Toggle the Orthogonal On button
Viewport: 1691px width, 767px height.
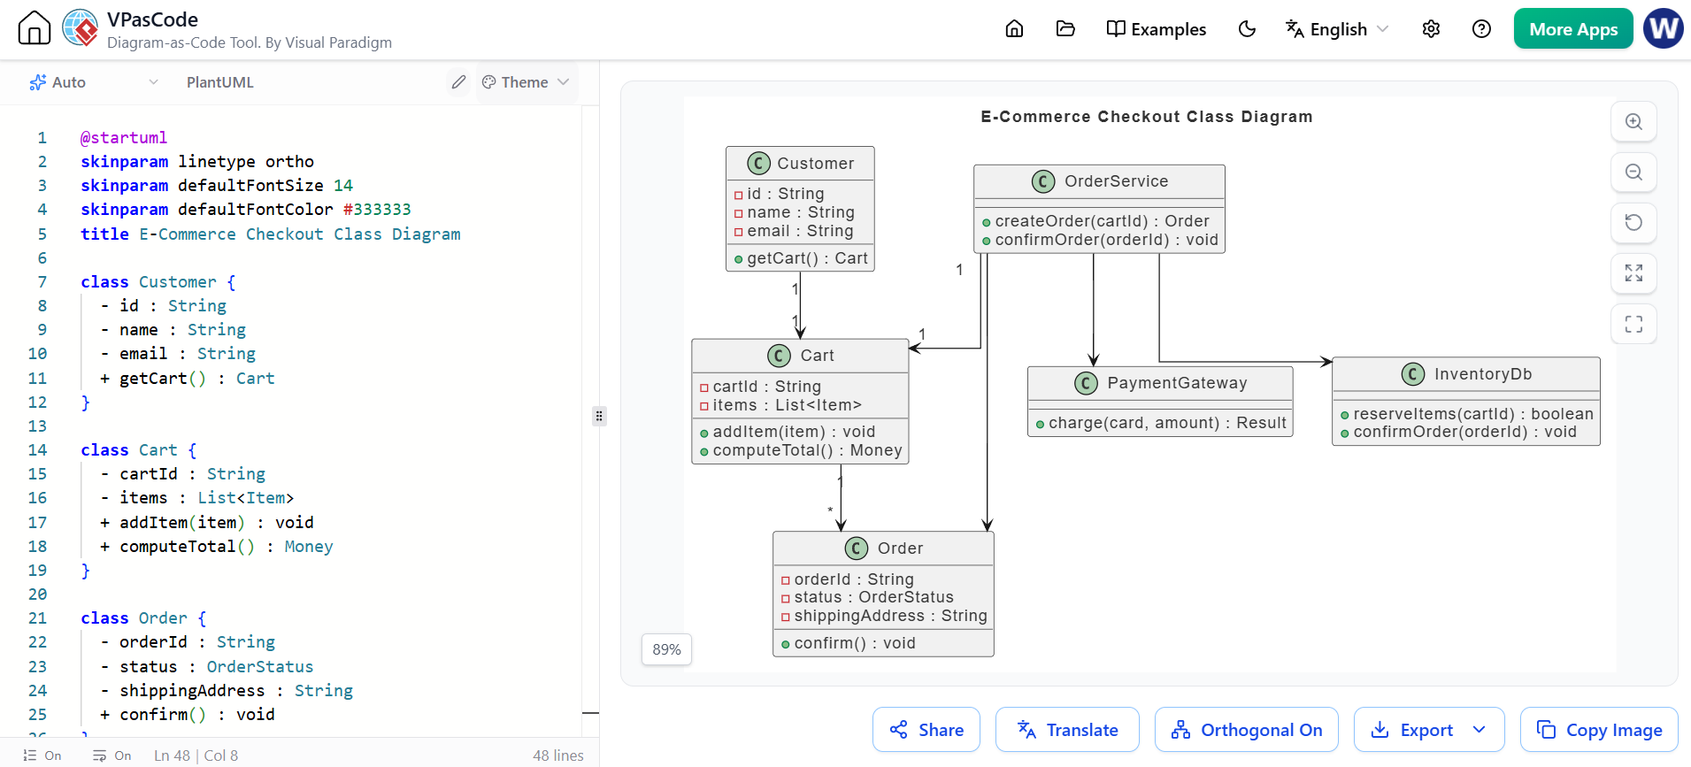(x=1247, y=730)
